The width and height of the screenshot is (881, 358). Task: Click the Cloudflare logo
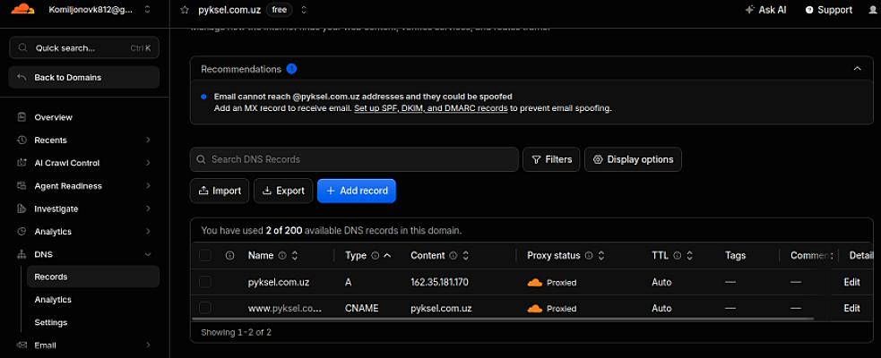[x=22, y=9]
